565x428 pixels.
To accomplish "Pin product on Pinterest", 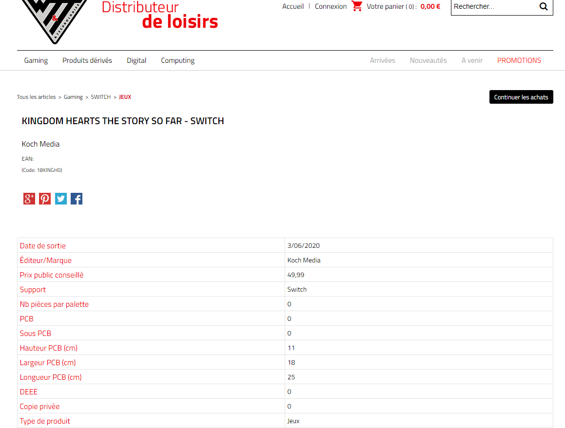I will click(45, 199).
